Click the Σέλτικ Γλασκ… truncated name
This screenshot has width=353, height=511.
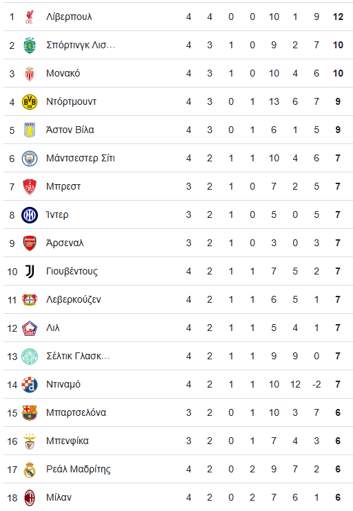tap(78, 356)
